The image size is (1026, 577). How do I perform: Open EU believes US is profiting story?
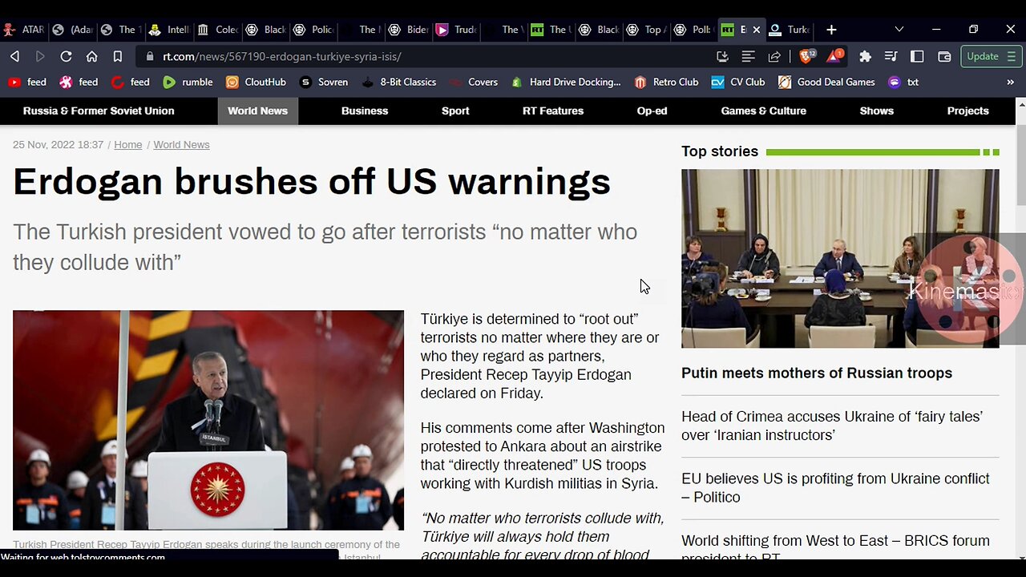tap(835, 487)
